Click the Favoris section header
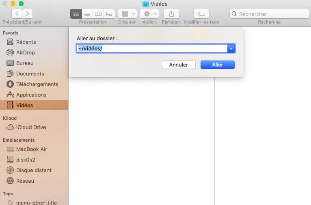Screen dimensions: 311x205 (x=11, y=33)
